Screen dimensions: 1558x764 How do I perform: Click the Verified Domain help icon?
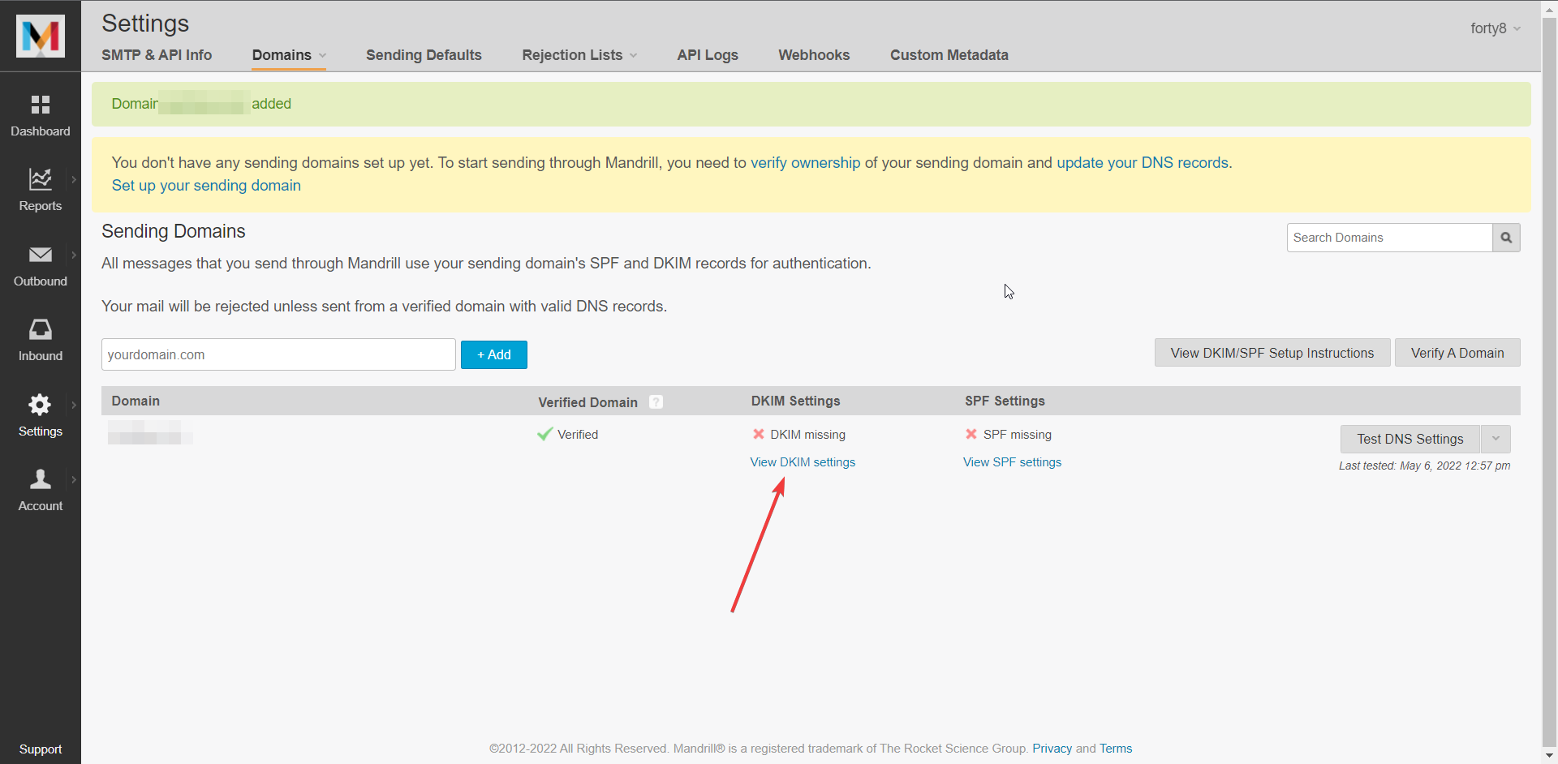click(x=656, y=401)
